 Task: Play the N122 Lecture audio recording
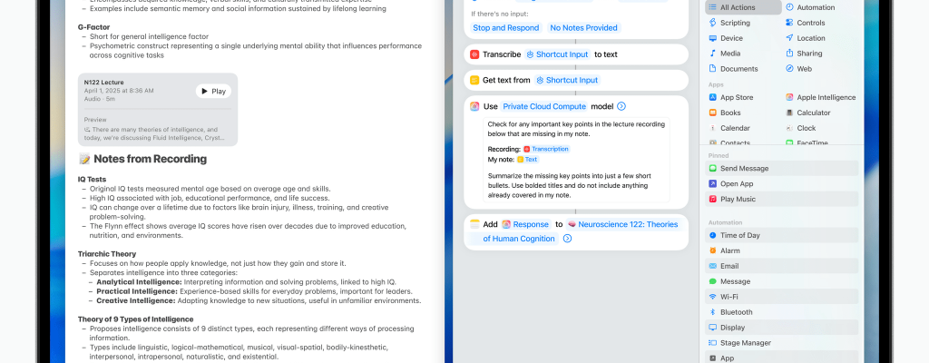(x=213, y=91)
